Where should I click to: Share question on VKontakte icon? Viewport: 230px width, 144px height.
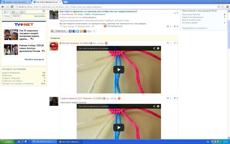(x=70, y=31)
